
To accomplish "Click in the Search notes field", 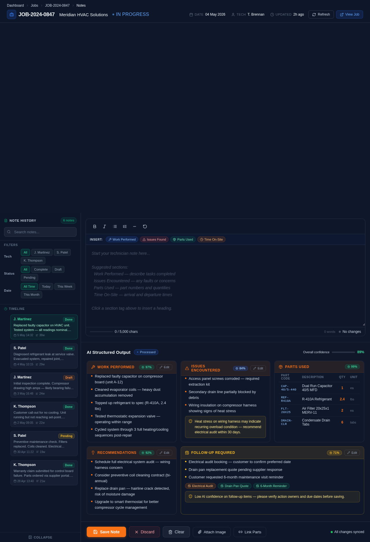I will click(40, 232).
